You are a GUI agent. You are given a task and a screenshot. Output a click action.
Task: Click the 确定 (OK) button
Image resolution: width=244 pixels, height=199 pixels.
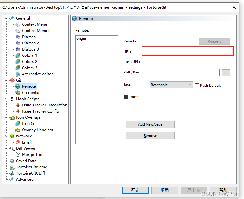(135, 190)
